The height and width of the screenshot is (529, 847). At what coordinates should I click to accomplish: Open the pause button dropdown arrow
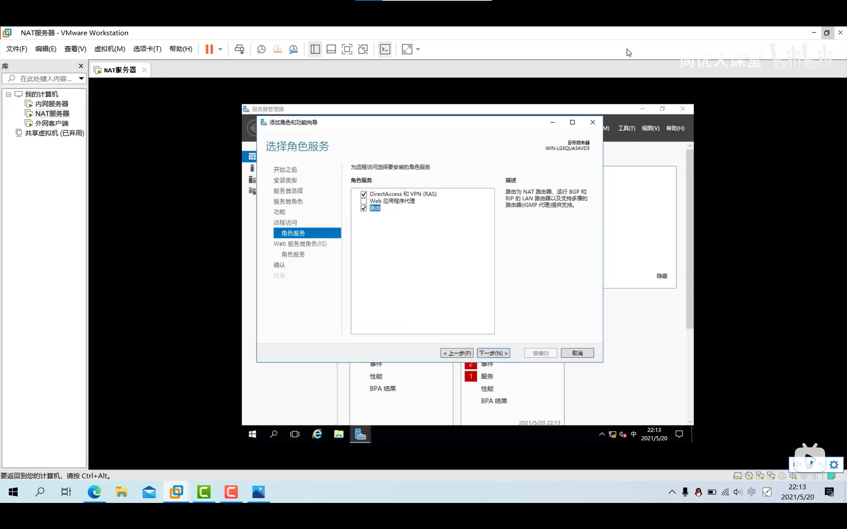tap(220, 49)
